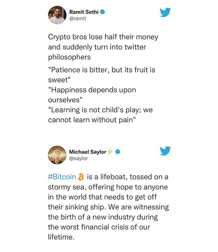Click Ramit Sethi's blue verified badge
Viewport: 218px width, 252px height.
102,12
